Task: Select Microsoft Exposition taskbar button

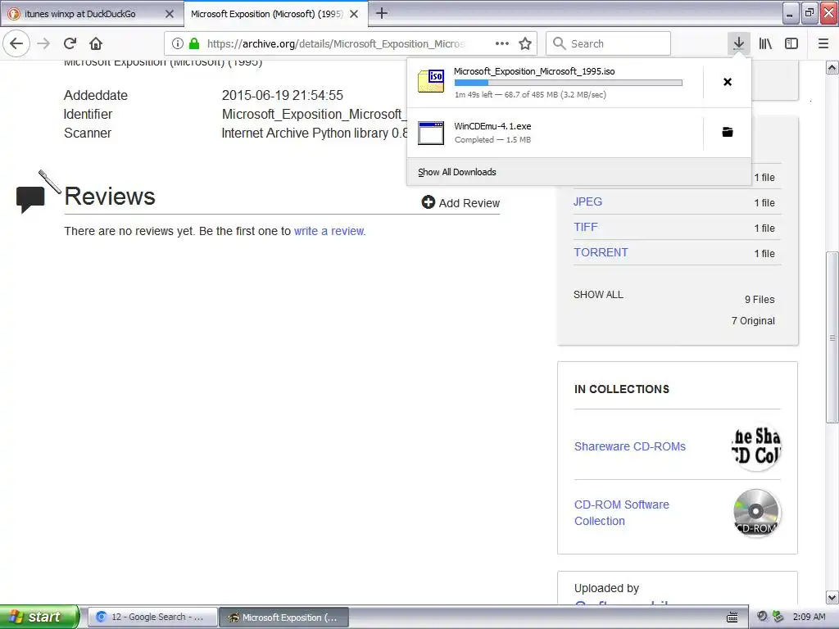Action: (x=284, y=618)
